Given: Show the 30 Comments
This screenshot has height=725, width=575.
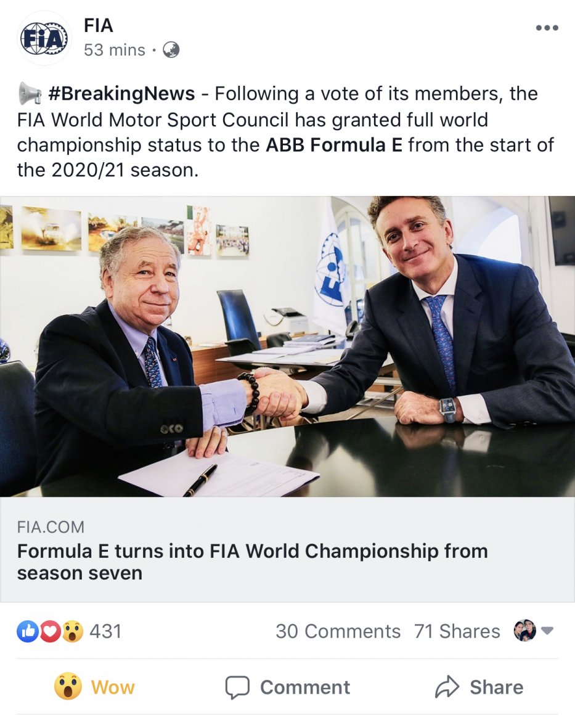Looking at the screenshot, I should (x=338, y=631).
